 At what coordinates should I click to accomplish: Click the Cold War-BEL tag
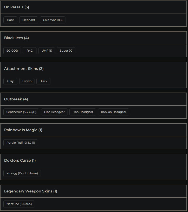click(x=53, y=20)
